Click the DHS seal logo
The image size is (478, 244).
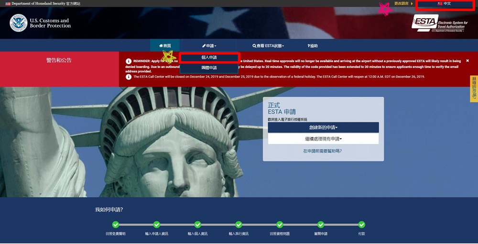[x=18, y=23]
